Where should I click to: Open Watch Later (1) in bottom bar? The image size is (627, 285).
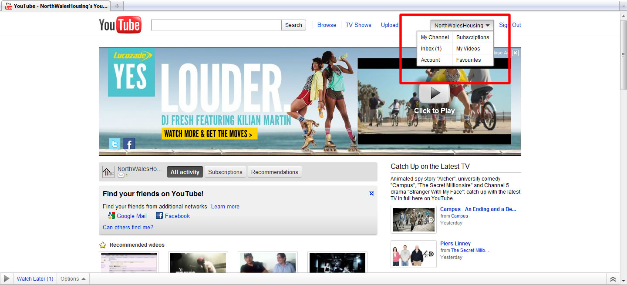35,279
